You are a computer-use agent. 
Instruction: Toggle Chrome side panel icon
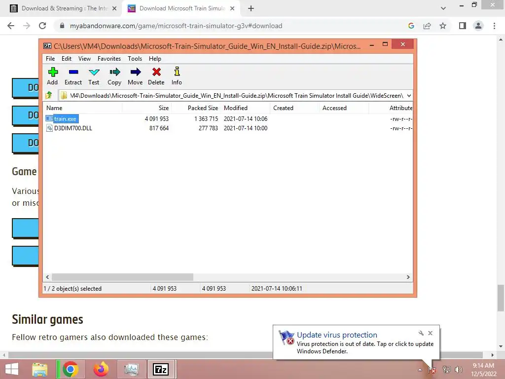[x=463, y=26]
